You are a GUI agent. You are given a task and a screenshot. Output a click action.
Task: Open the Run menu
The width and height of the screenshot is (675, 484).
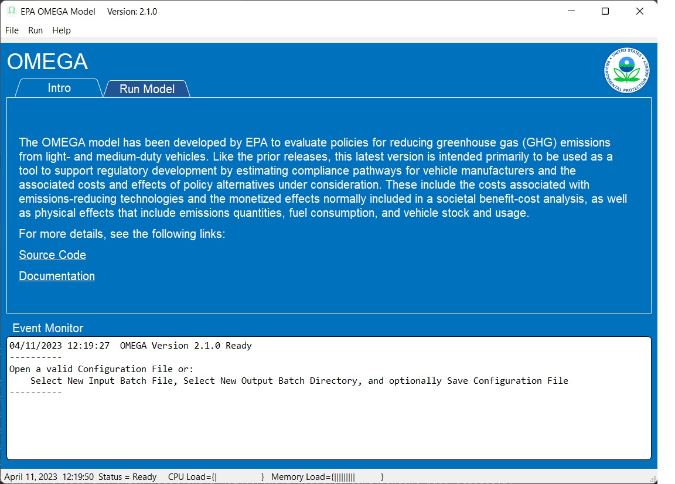click(35, 30)
